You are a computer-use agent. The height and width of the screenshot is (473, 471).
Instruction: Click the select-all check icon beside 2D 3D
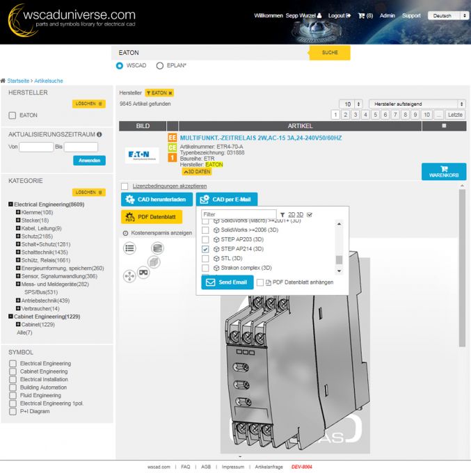coord(310,215)
